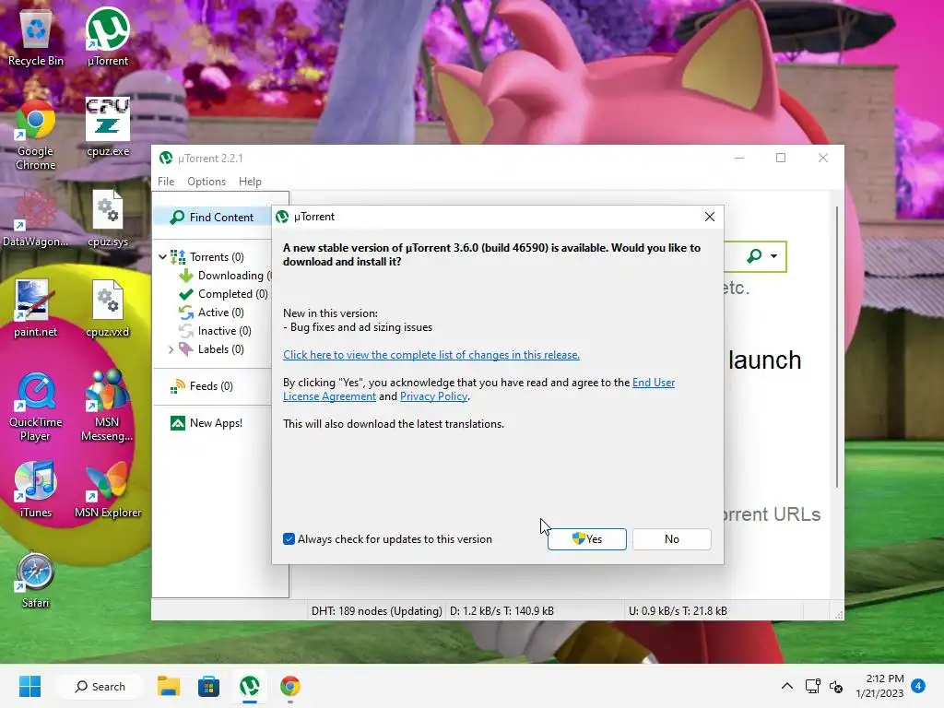944x708 pixels.
Task: Open the Windows Start menu
Action: (30, 686)
